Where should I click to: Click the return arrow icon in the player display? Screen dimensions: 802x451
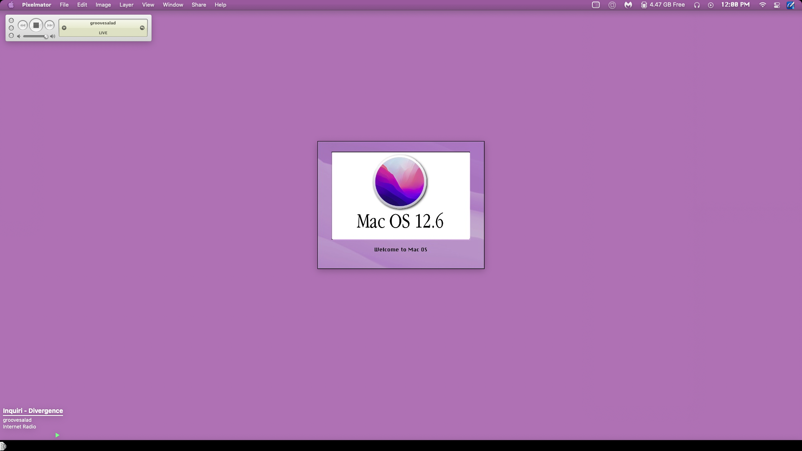point(142,28)
